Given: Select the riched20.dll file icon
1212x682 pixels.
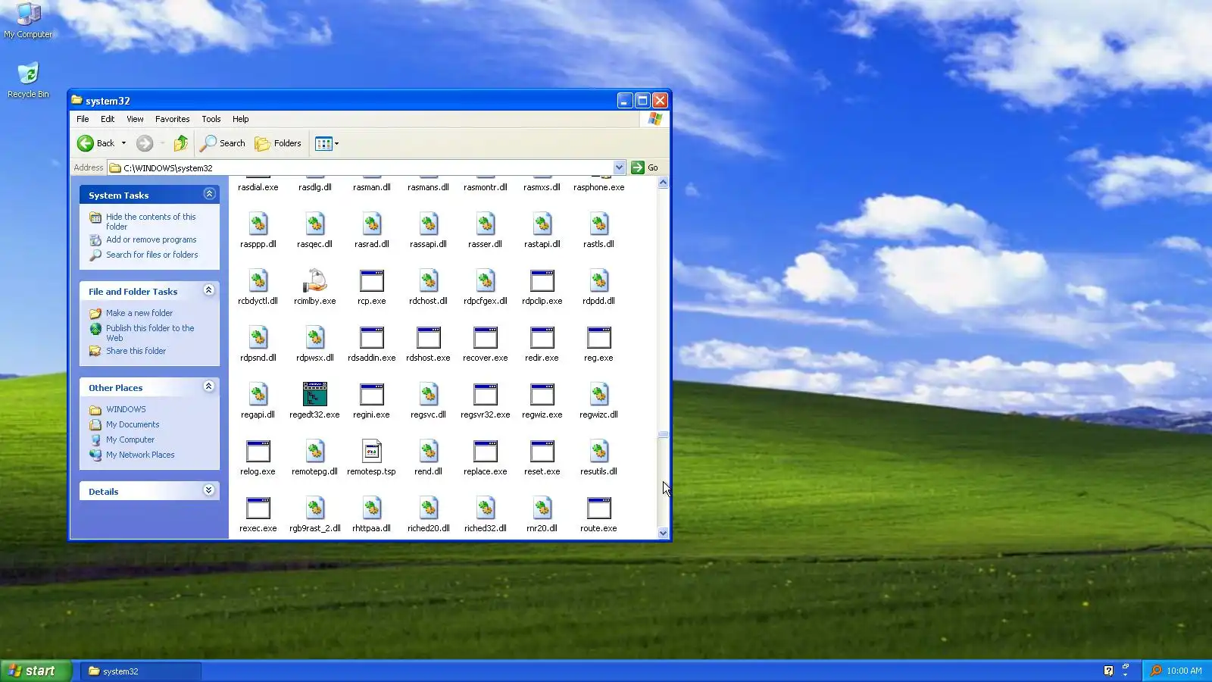Looking at the screenshot, I should pyautogui.click(x=428, y=508).
